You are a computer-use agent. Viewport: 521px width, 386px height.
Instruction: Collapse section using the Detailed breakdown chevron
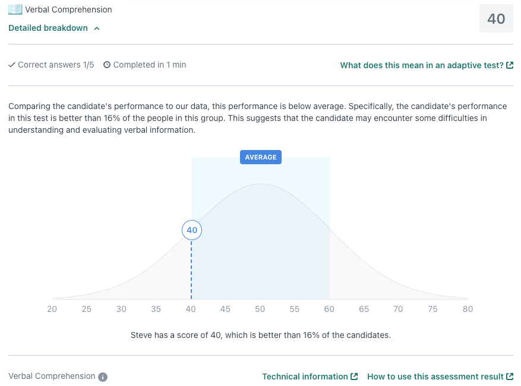[x=97, y=28]
